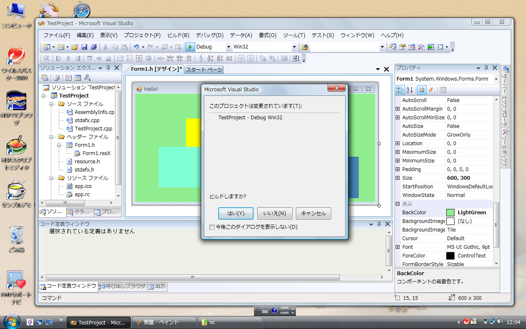Click the Open File folder icon
Screen dimensions: 526x329
tap(75, 47)
